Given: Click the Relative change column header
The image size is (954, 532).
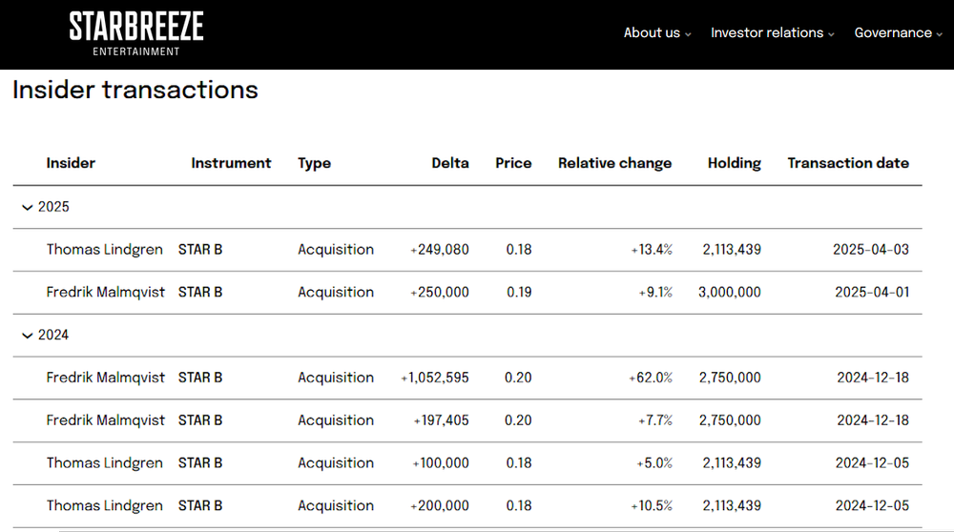Looking at the screenshot, I should (614, 163).
